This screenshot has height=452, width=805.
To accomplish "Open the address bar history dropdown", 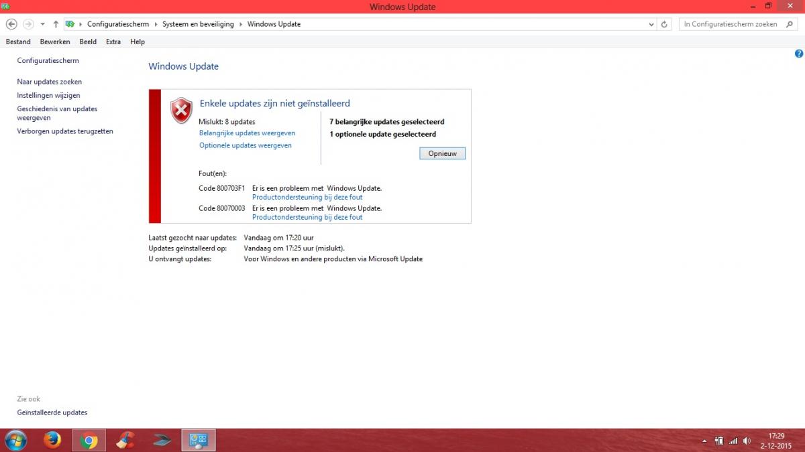I will (x=651, y=24).
